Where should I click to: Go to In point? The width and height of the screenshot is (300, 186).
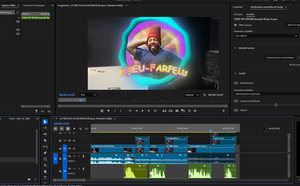coord(130,111)
